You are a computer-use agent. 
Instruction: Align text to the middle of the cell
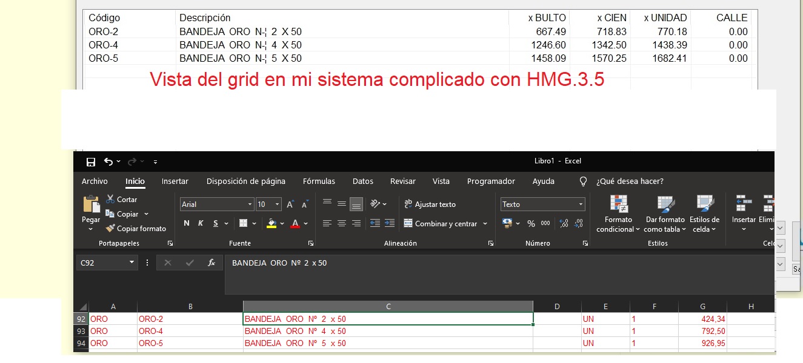tap(342, 204)
